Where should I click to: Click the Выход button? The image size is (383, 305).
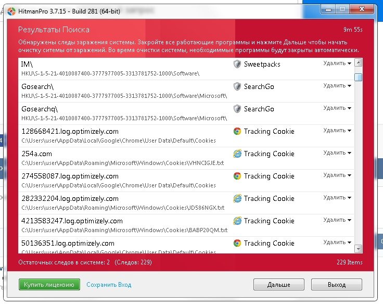tap(337, 285)
